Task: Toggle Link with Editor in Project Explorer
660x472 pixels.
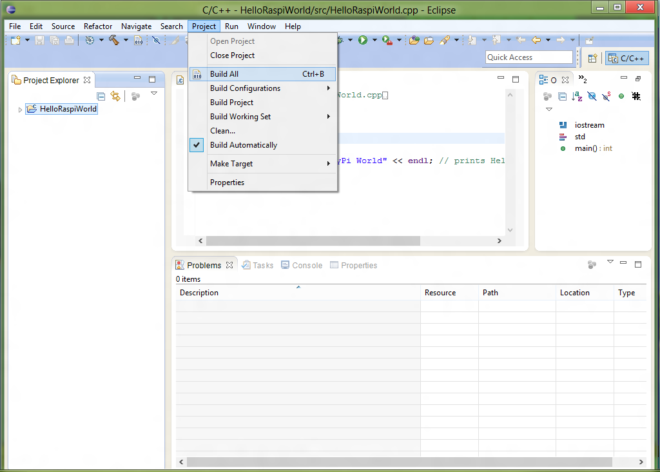Action: [115, 96]
